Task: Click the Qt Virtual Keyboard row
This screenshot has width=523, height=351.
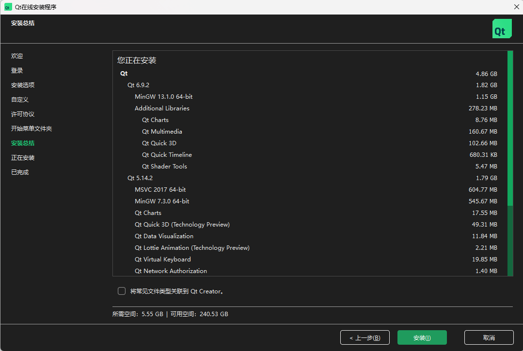Action: (310, 259)
